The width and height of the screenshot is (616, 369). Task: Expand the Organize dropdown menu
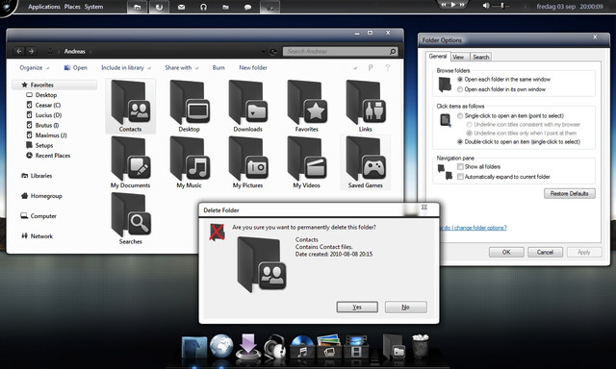coord(35,68)
